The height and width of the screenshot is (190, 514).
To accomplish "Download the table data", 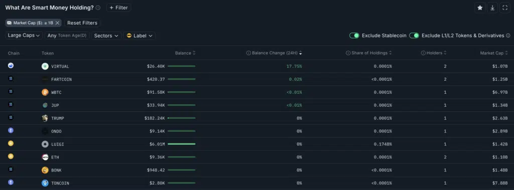I will 492,8.
